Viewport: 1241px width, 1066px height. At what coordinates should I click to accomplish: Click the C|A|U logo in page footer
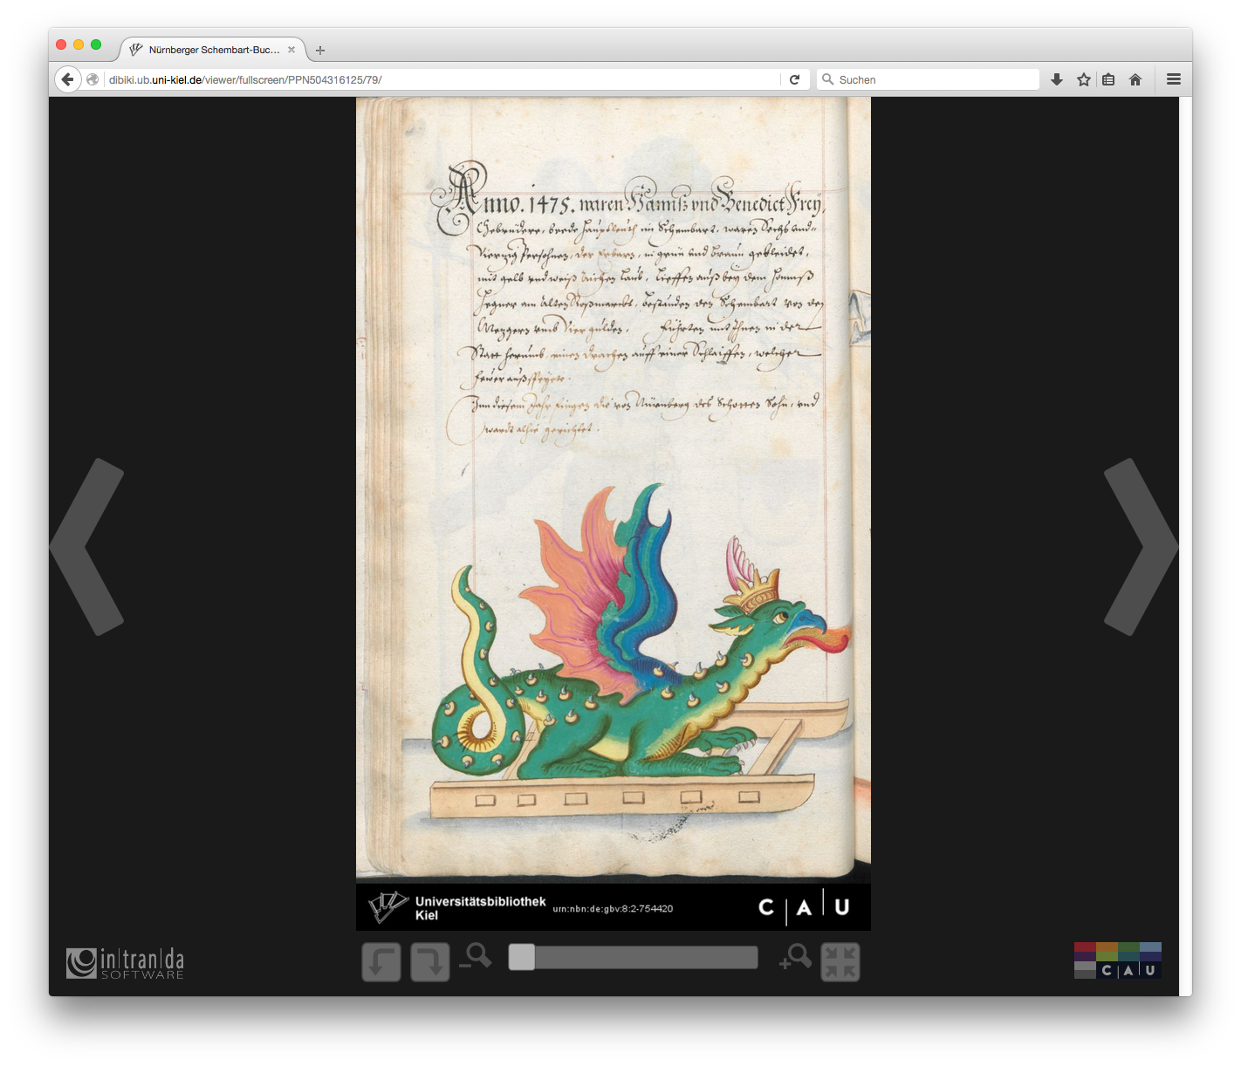tap(804, 907)
